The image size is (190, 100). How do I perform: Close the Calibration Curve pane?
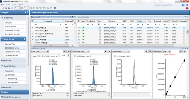click(x=184, y=51)
